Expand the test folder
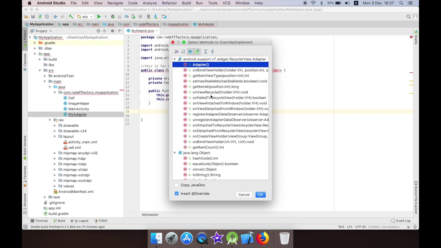Image resolution: width=441 pixels, height=248 pixels. pos(45,197)
